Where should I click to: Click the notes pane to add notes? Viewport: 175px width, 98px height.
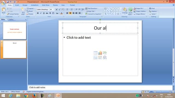[100, 88]
